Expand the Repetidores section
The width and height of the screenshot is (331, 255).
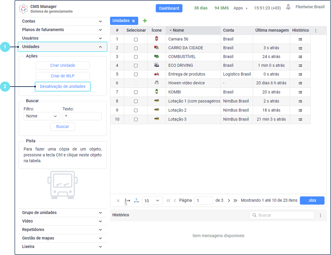pos(62,229)
